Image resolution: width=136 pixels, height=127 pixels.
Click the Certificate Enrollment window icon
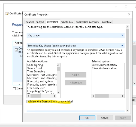[x=7, y=14]
